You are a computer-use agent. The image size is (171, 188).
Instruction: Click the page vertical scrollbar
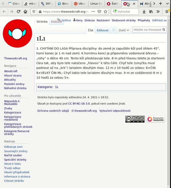tap(169, 102)
